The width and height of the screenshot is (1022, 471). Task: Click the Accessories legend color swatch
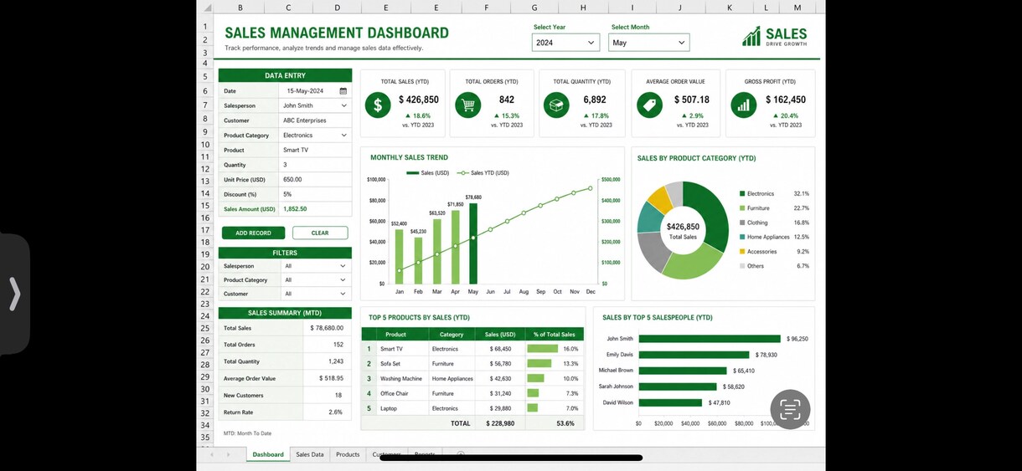point(742,251)
